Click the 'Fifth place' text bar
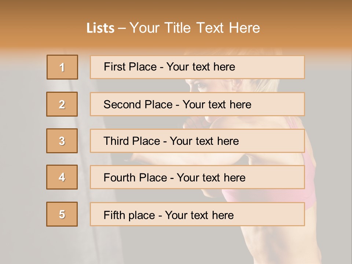 coord(197,214)
